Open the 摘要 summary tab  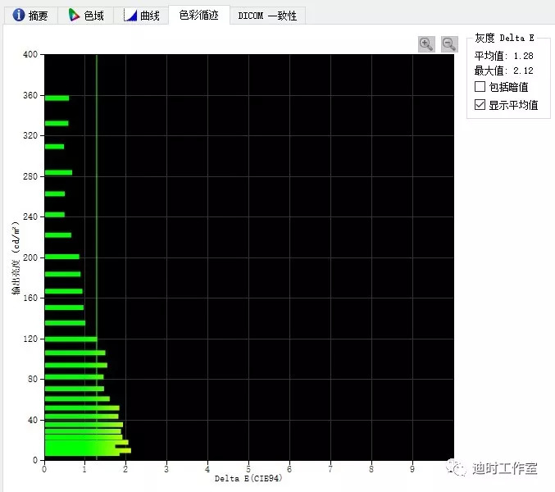[30, 16]
